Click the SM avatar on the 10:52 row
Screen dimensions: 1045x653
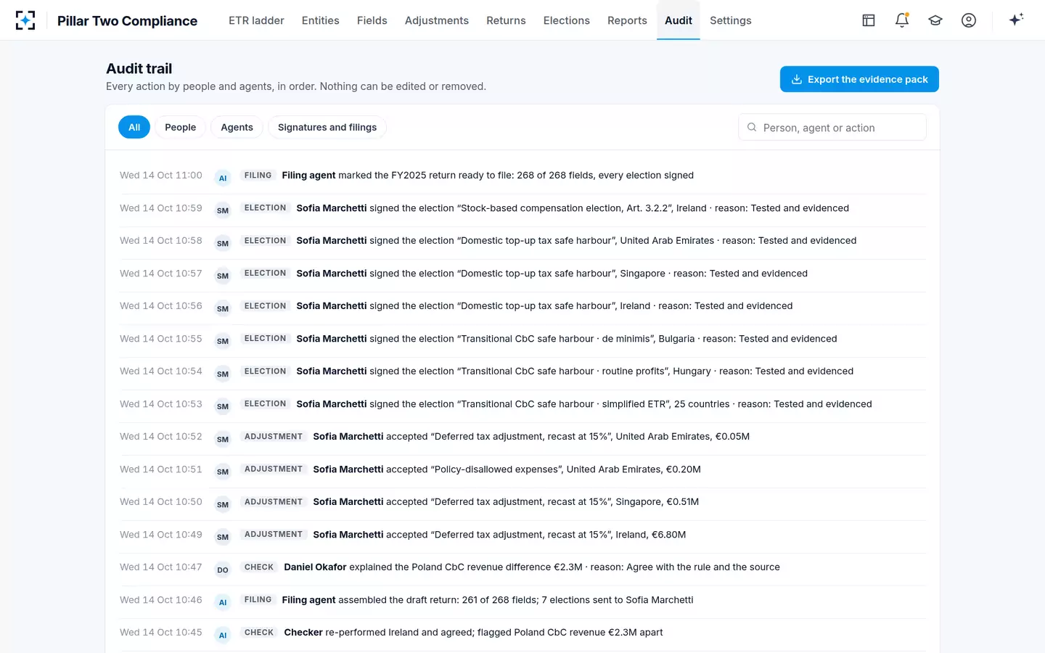223,439
